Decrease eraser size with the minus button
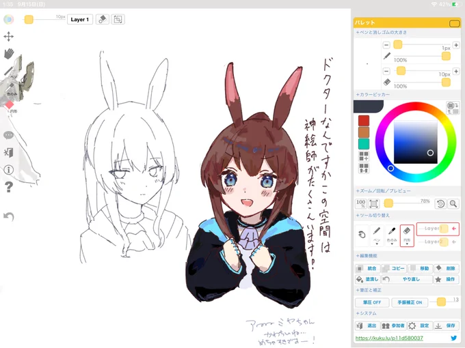Image resolution: width=465 pixels, height=348 pixels. point(386,72)
